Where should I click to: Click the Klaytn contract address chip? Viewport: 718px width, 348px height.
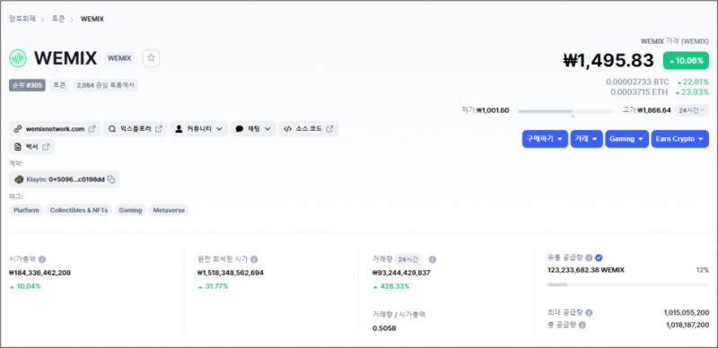(x=64, y=179)
